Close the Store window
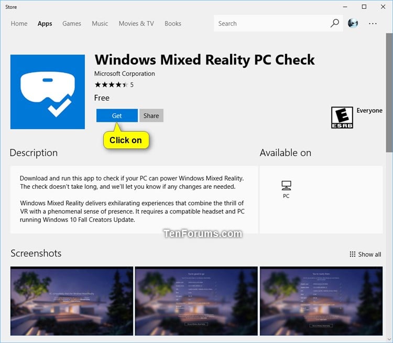This screenshot has width=393, height=343. coord(383,7)
